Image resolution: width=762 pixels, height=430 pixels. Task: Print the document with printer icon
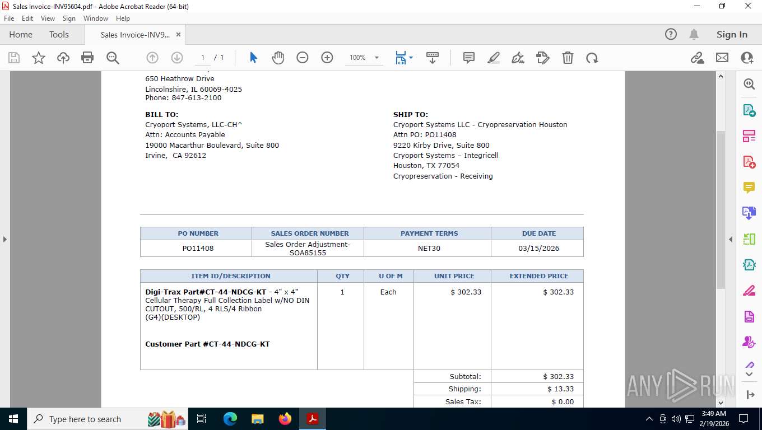[87, 58]
